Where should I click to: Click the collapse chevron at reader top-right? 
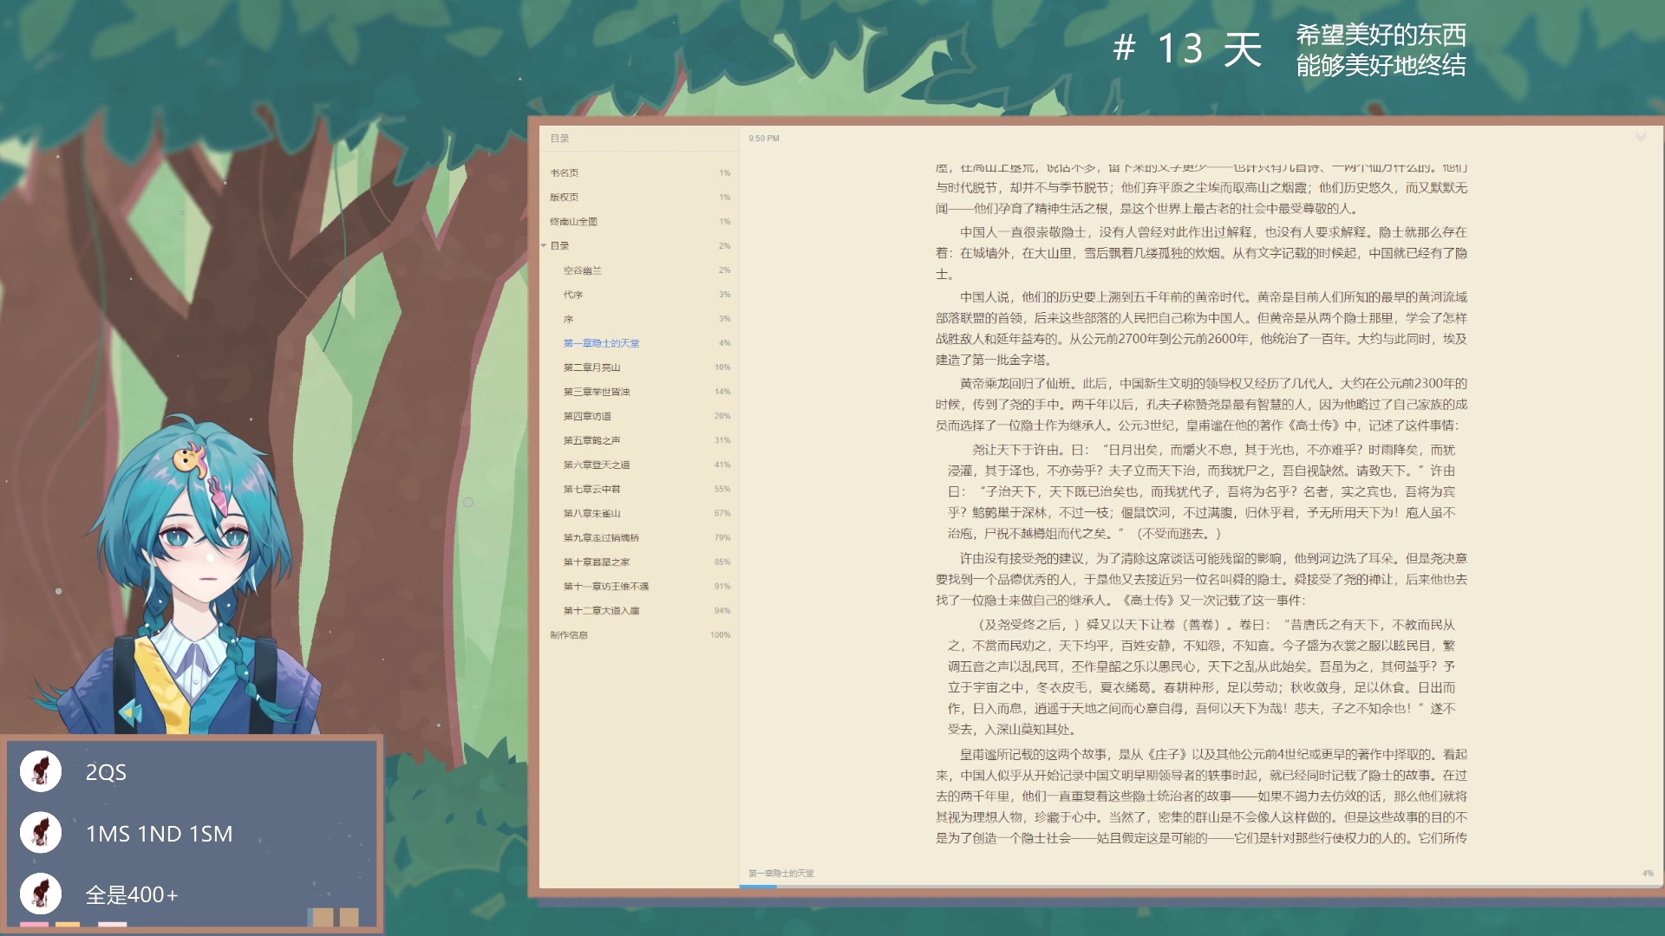pos(1641,138)
